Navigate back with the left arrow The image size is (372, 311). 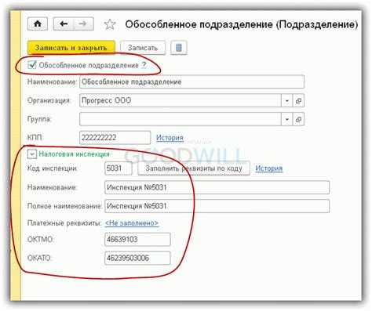tap(64, 24)
